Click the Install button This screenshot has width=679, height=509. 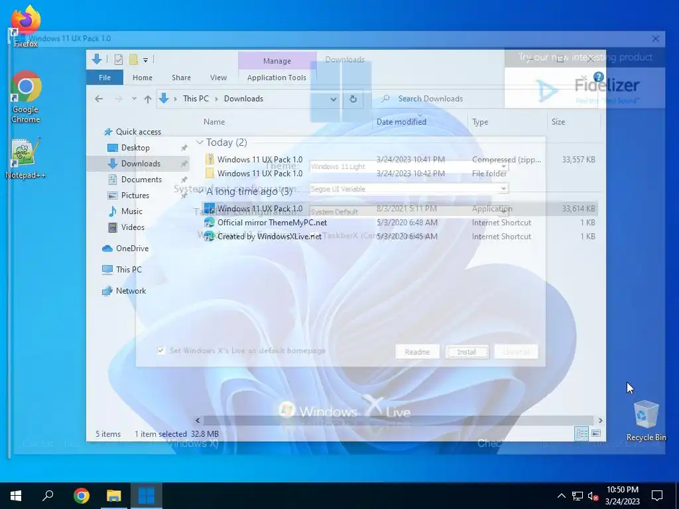click(467, 351)
